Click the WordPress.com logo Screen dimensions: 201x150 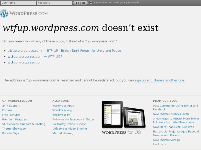pos(24,13)
